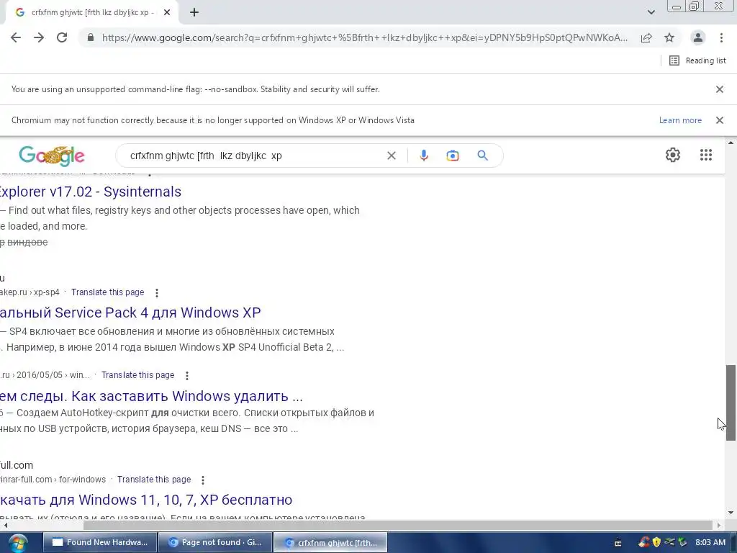Open the Google apps grid

click(705, 155)
